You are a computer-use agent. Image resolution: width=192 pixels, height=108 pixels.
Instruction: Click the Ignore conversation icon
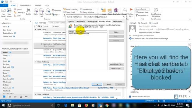(18, 9)
